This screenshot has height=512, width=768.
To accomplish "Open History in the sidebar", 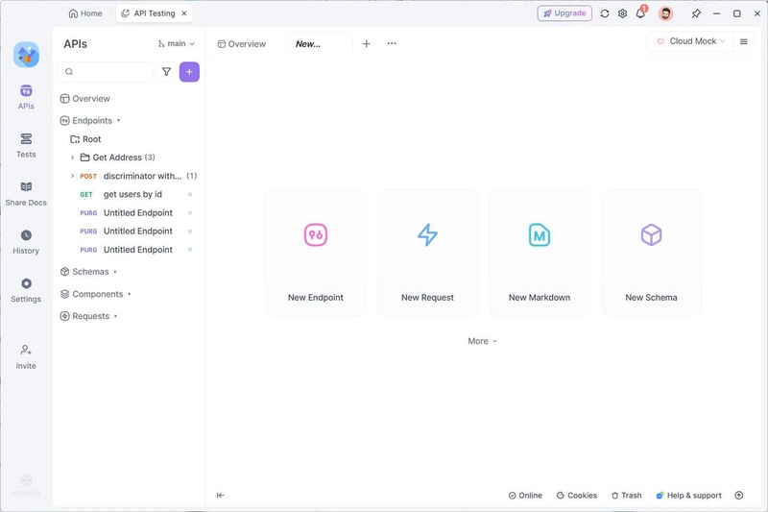I will point(26,242).
